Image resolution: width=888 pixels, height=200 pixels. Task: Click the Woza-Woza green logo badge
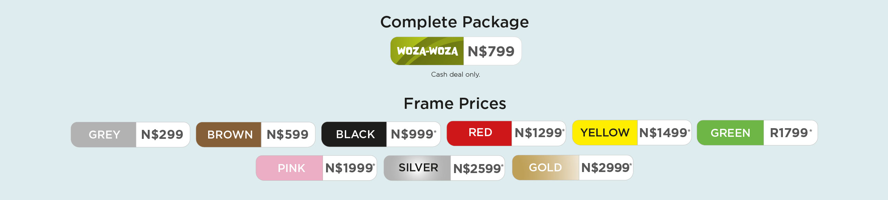click(427, 51)
